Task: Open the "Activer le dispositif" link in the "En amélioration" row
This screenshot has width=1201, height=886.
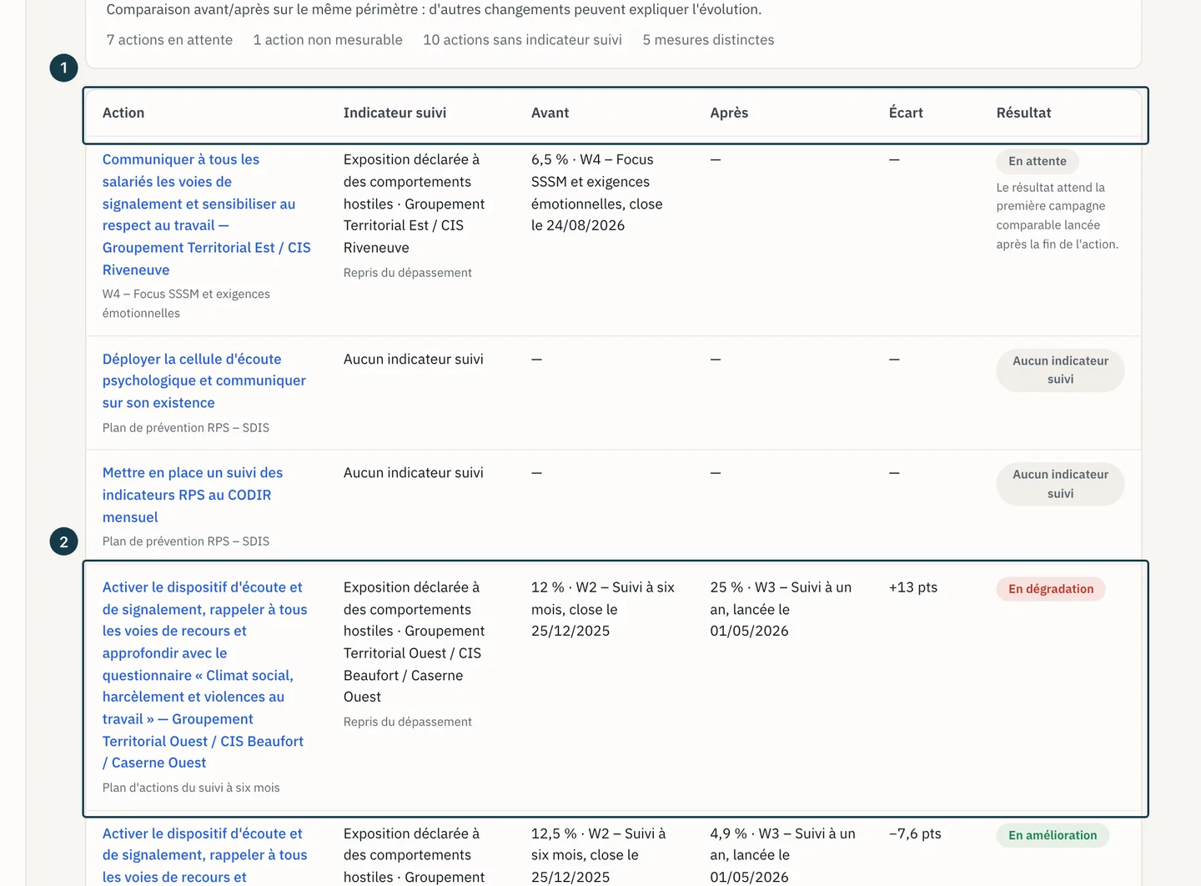Action: (205, 855)
